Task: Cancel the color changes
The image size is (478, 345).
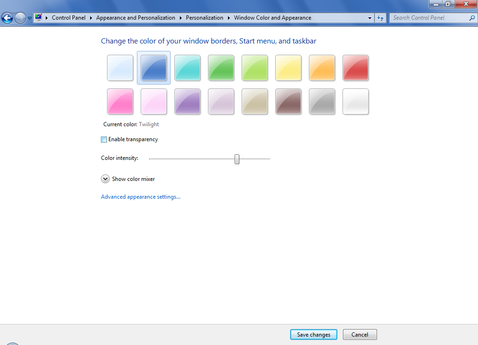Action: (360, 334)
